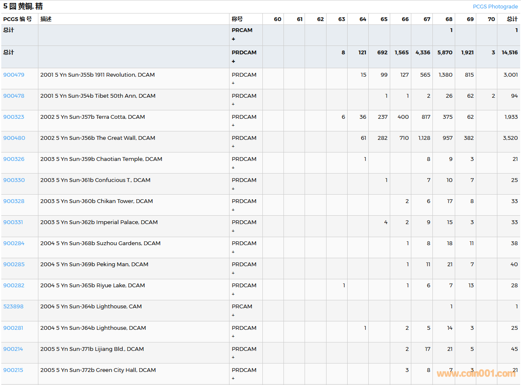
Task: Expand the plus in the 1911 Revolution row
Action: 233,83
